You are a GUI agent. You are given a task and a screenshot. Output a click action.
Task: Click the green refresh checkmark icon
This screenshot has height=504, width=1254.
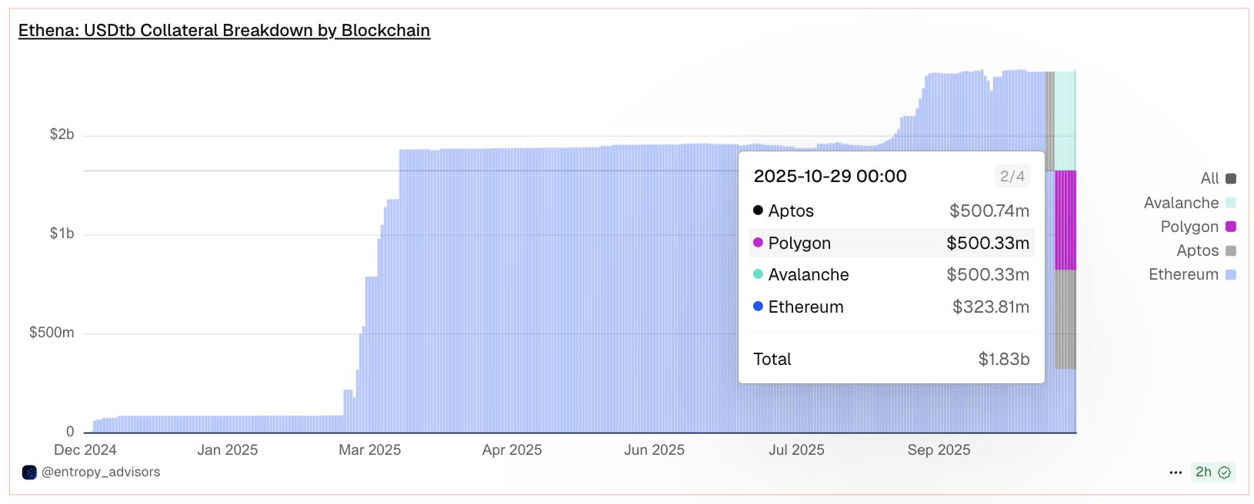tap(1225, 472)
